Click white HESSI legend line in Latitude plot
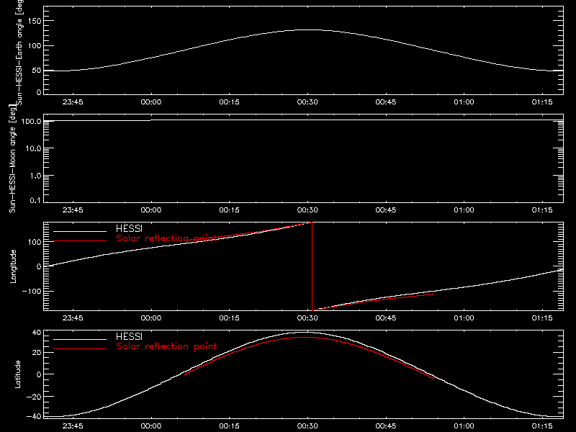Viewport: 576px width, 432px height. [x=80, y=339]
